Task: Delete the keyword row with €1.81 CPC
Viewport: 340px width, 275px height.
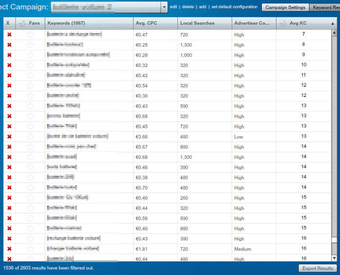Action: (x=9, y=249)
